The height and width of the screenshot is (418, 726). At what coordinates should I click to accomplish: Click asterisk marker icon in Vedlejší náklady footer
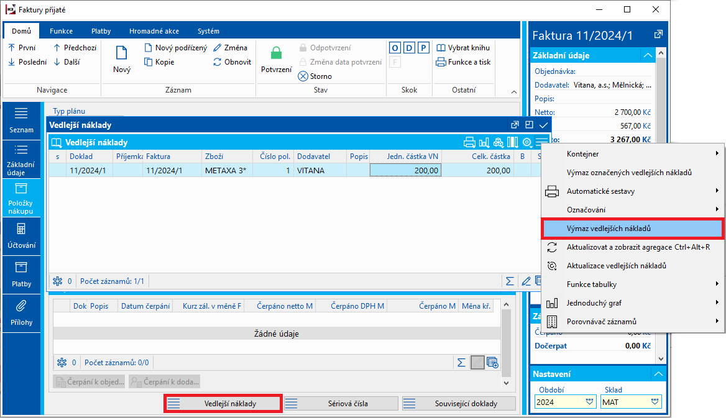(x=57, y=281)
